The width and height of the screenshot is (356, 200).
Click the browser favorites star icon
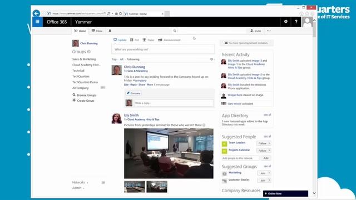pos(307,14)
